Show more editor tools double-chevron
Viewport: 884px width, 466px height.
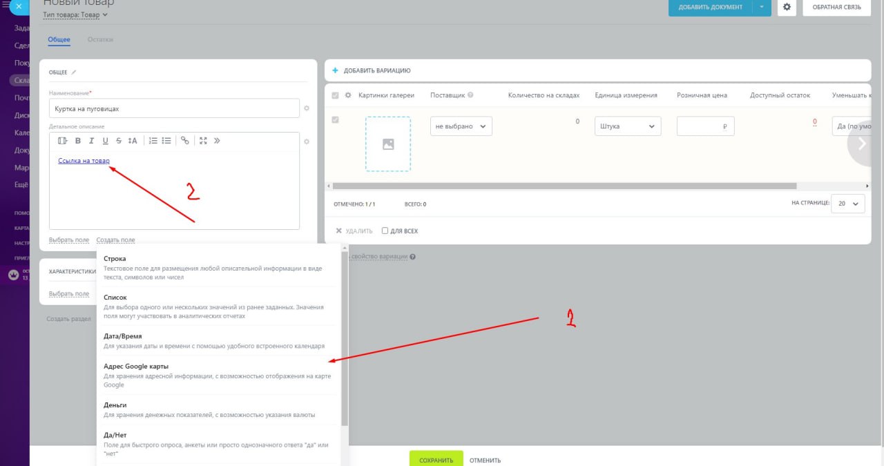pyautogui.click(x=217, y=141)
